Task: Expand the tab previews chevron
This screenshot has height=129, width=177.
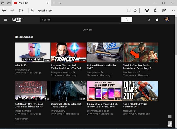Action: (60, 3)
